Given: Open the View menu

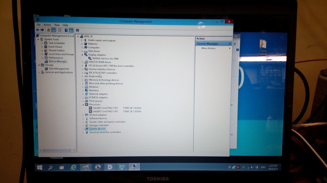Looking at the screenshot, I should 57,25.
